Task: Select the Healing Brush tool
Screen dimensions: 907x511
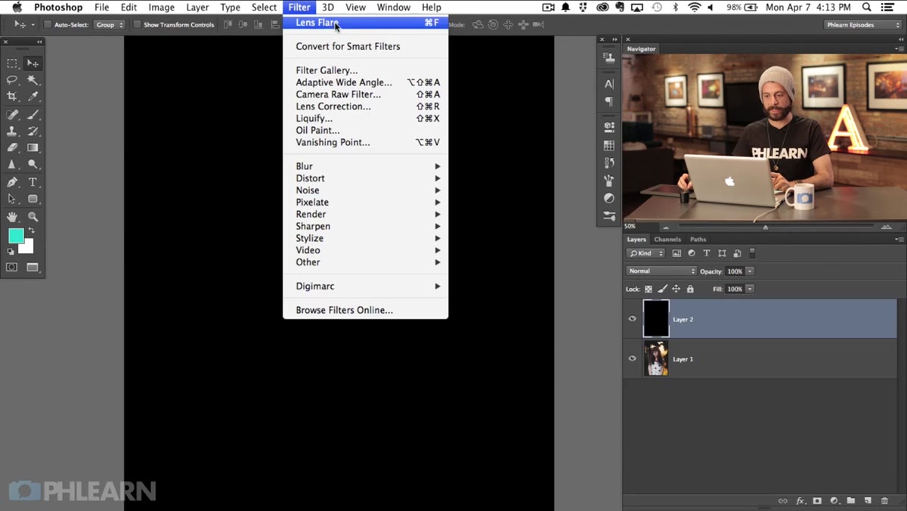Action: [12, 115]
